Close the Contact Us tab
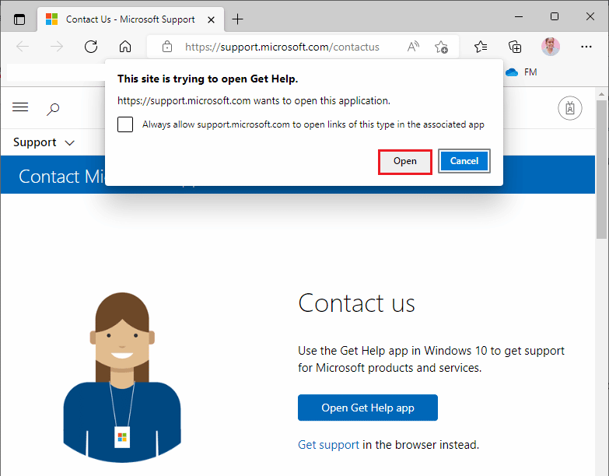The image size is (609, 476). click(211, 19)
